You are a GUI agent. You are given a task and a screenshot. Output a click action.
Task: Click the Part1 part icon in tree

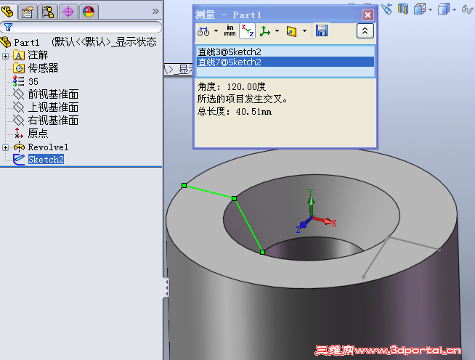6,42
